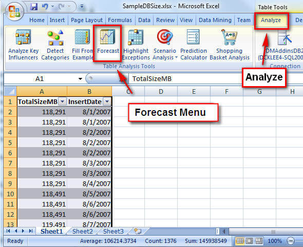Zoom out with the minus button
This screenshot has width=303, height=247.
point(291,241)
